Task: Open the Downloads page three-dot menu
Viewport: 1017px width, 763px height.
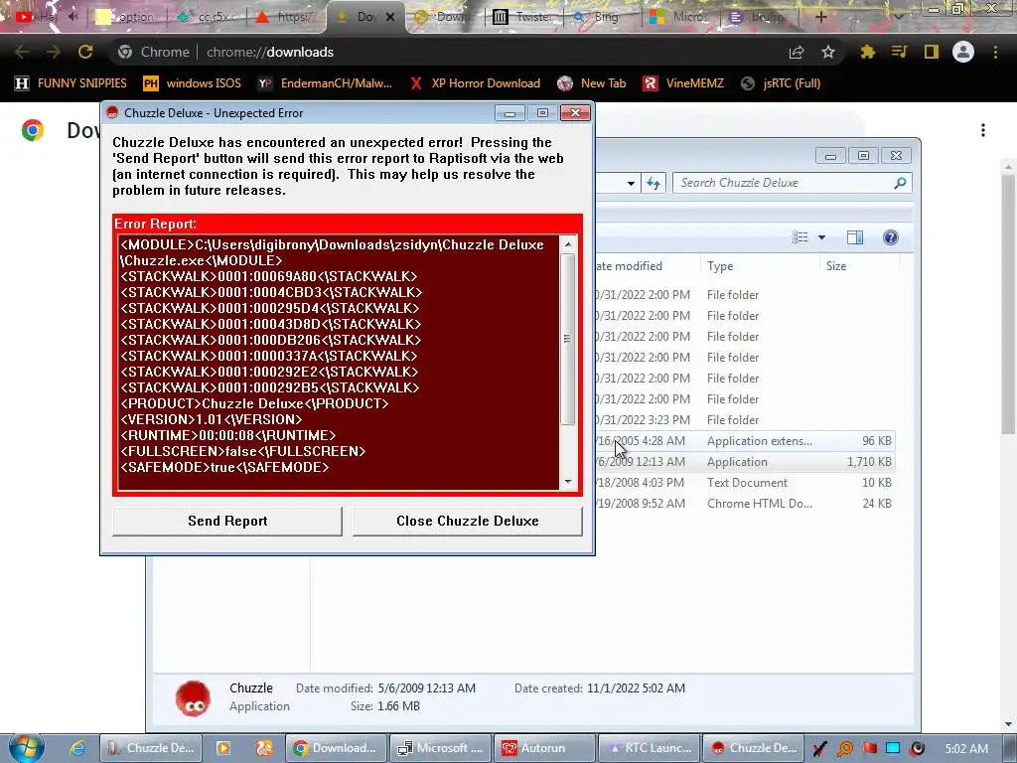Action: click(x=983, y=130)
